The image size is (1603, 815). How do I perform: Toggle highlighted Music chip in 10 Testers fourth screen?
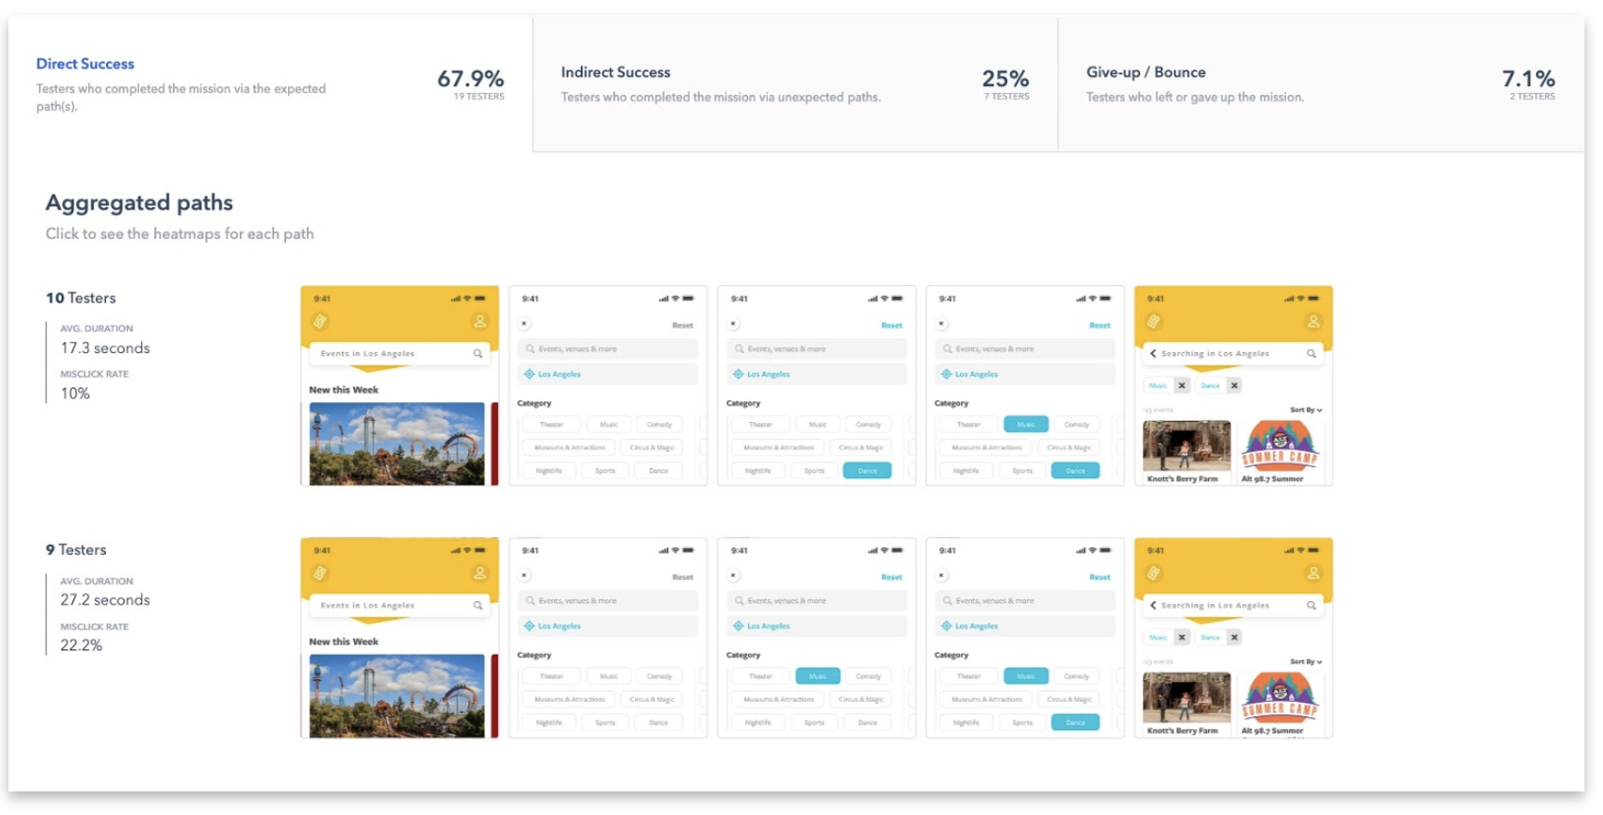pos(1025,425)
